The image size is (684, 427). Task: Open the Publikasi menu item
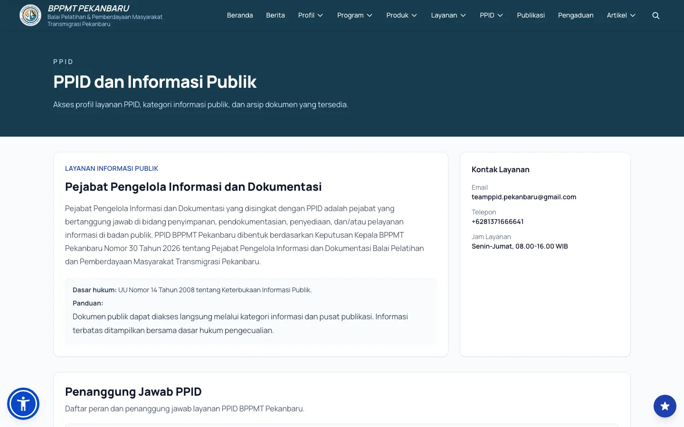531,15
